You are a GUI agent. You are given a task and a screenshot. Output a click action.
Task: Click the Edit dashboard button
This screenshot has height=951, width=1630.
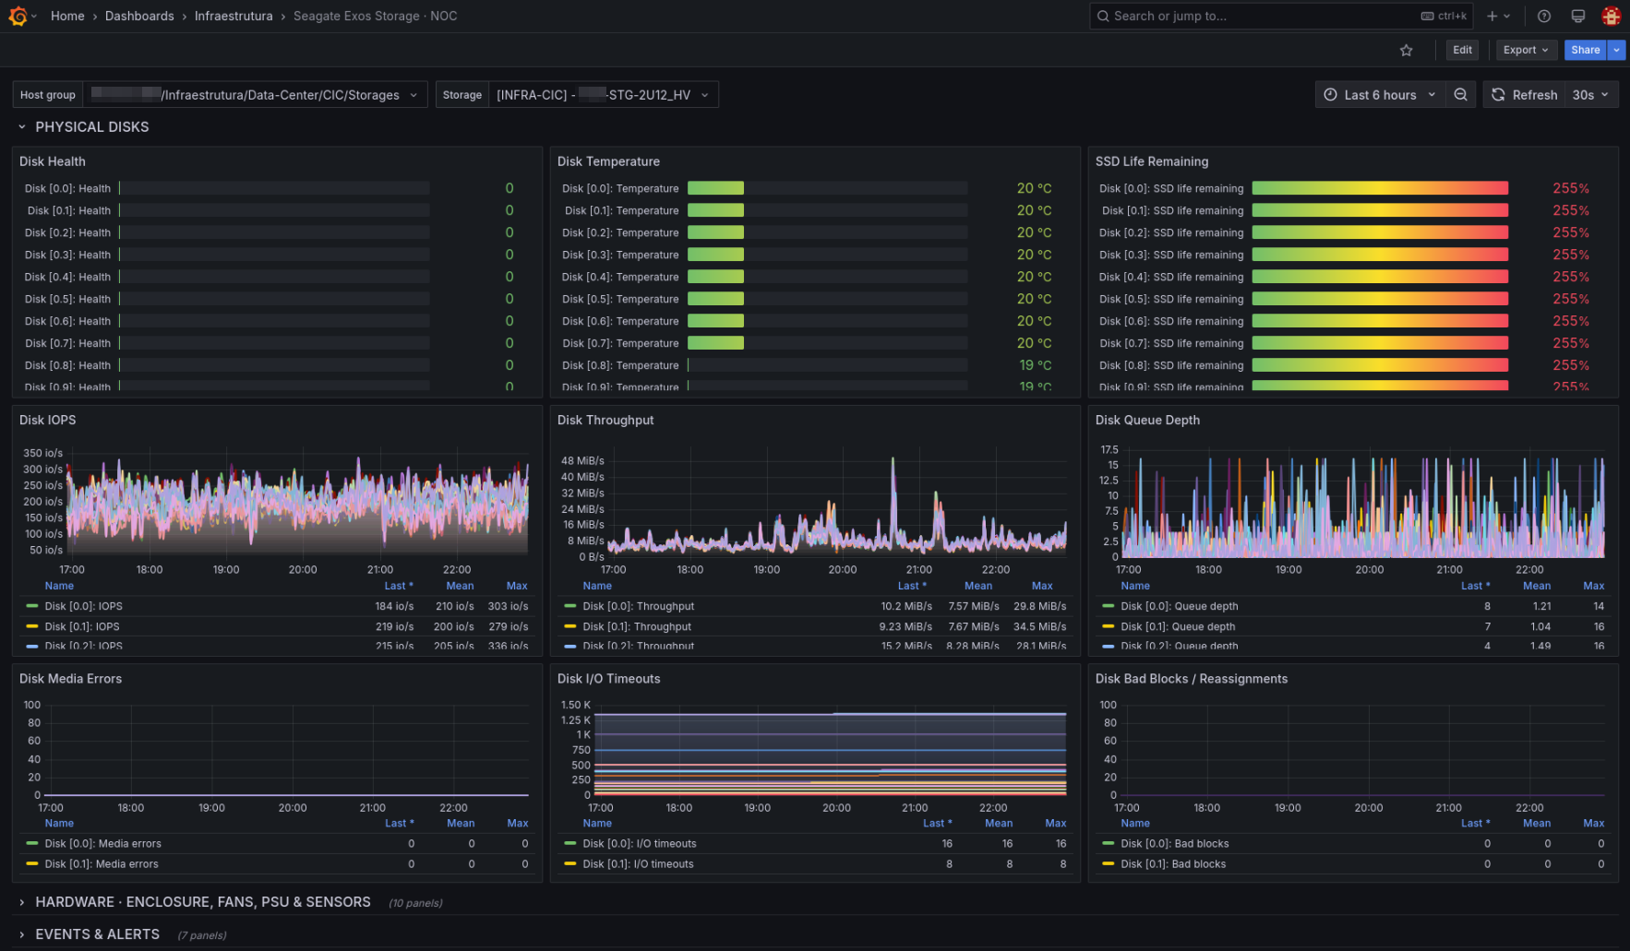click(x=1462, y=50)
